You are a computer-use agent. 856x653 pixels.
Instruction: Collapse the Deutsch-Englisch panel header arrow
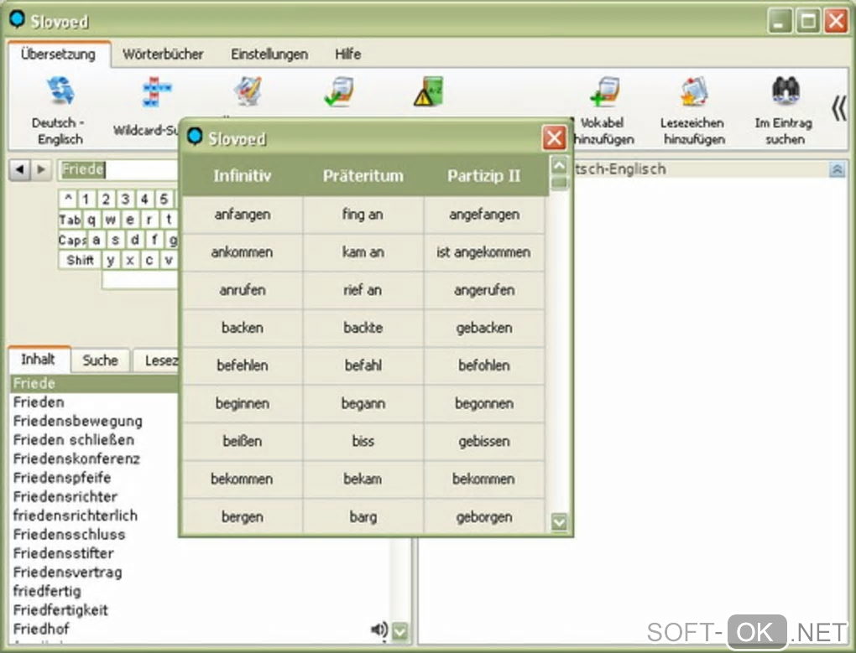[x=837, y=169]
